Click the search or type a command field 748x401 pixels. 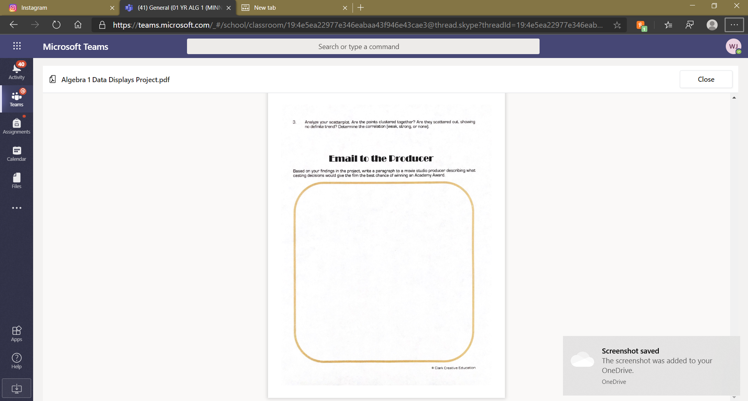point(363,46)
